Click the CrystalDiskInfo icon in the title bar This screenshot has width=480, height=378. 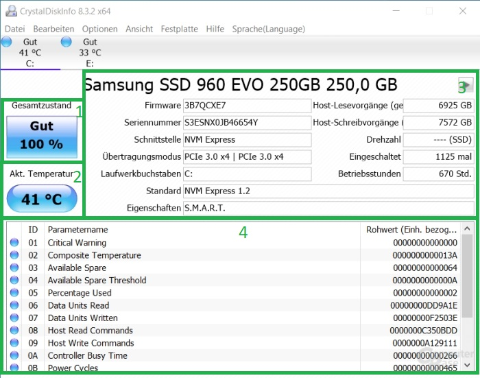(x=11, y=11)
